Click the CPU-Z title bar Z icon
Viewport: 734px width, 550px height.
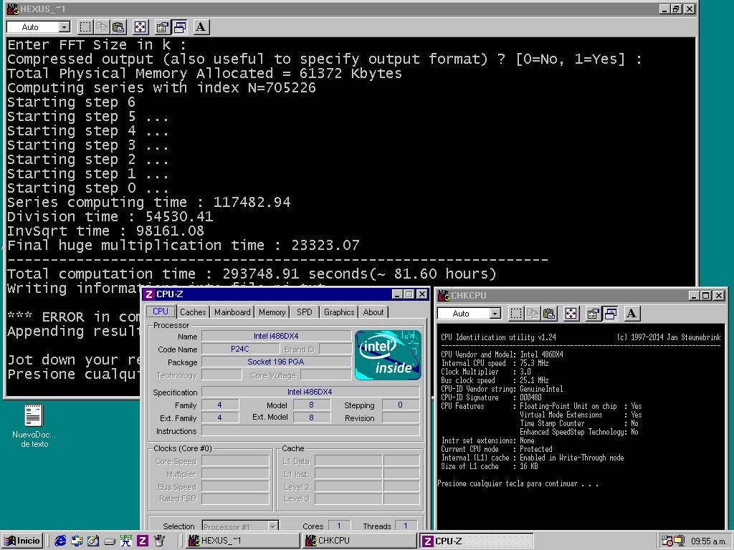coord(149,294)
